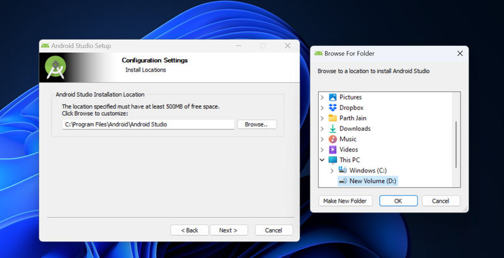Click the Downloads arrow icon
This screenshot has height=258, width=504.
(333, 128)
